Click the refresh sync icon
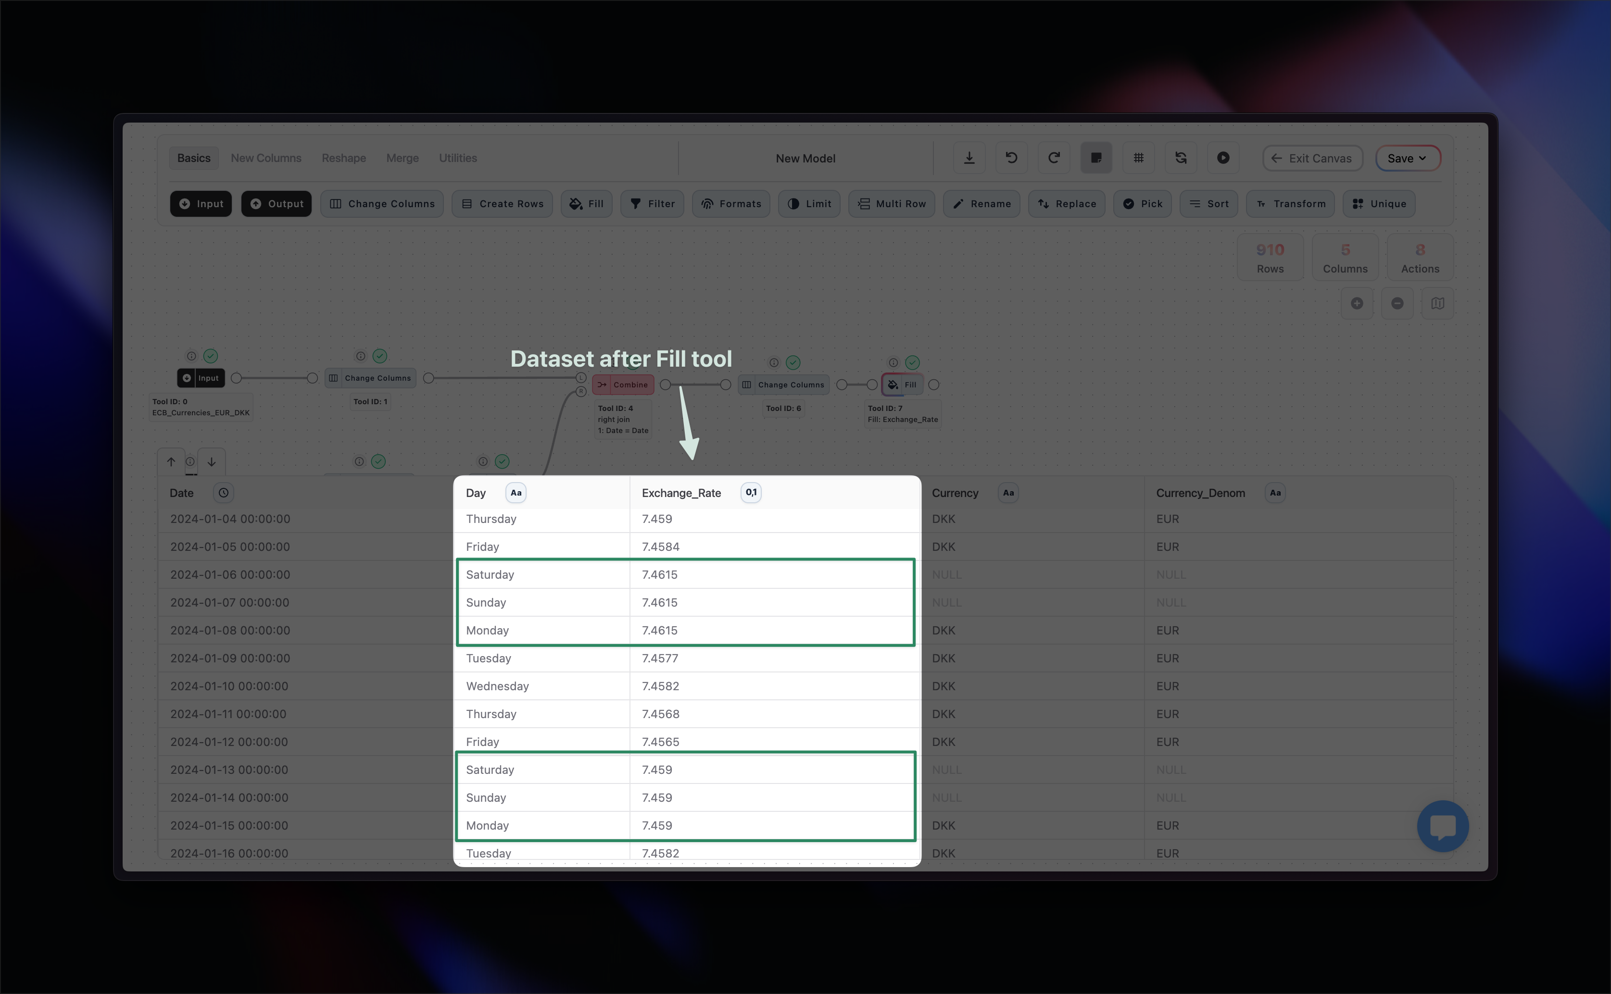Image resolution: width=1611 pixels, height=994 pixels. click(x=1181, y=158)
